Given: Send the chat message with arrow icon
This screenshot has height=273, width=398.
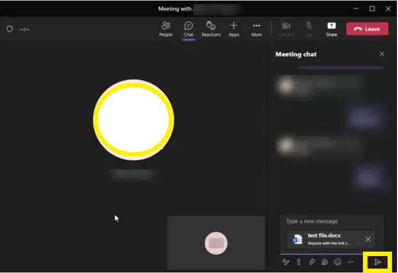Looking at the screenshot, I should pos(377,262).
